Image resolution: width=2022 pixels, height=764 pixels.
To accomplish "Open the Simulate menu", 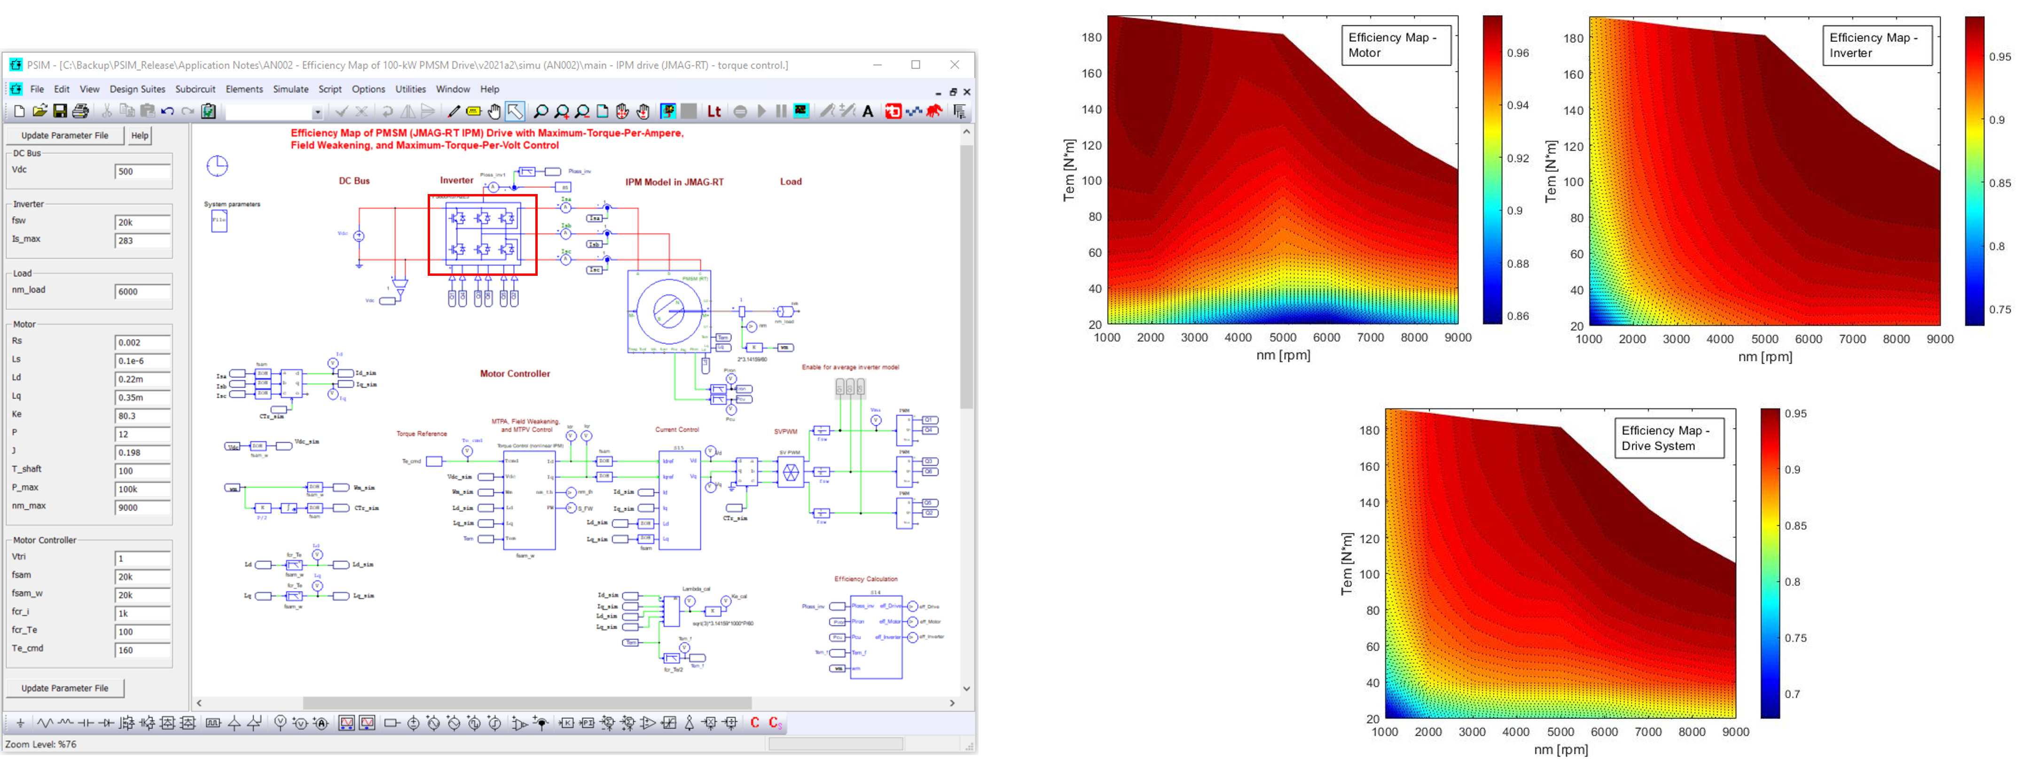I will tap(290, 89).
